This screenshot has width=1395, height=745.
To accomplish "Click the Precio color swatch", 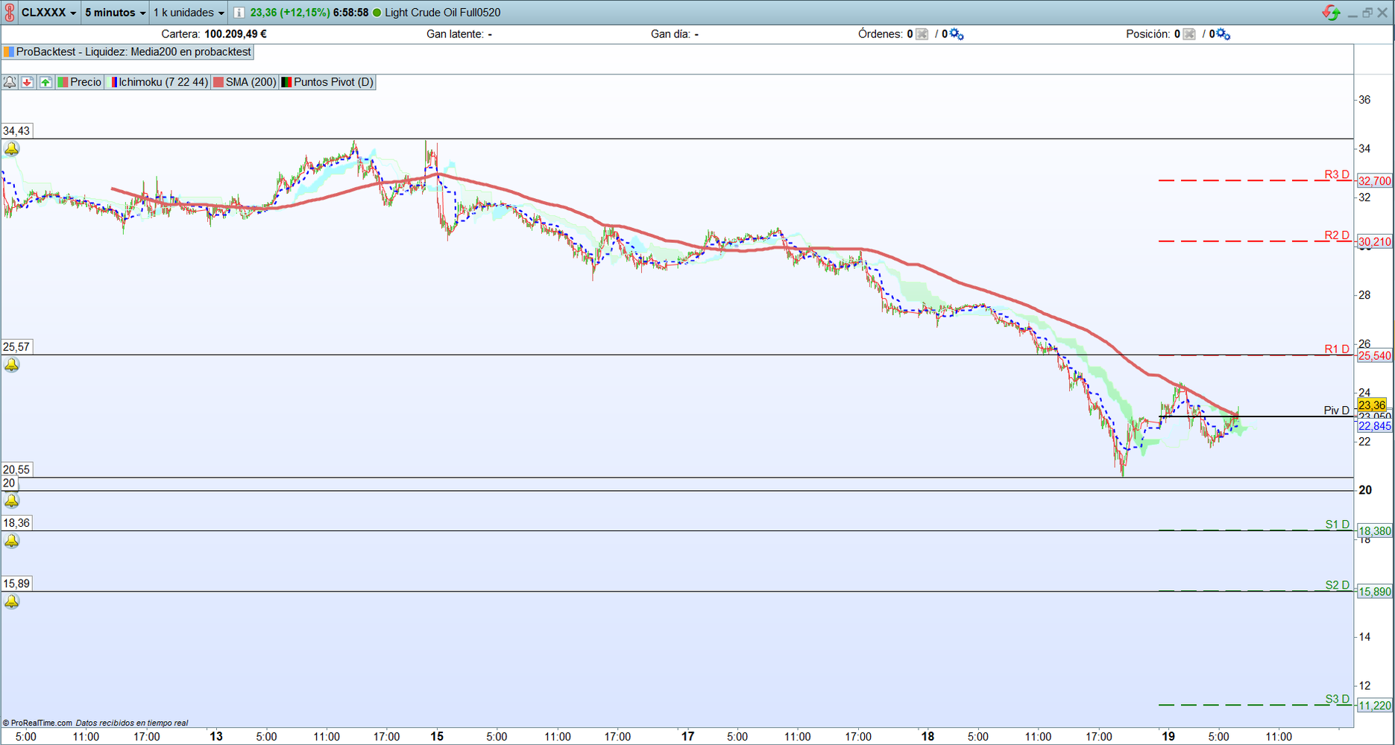I will (x=63, y=82).
